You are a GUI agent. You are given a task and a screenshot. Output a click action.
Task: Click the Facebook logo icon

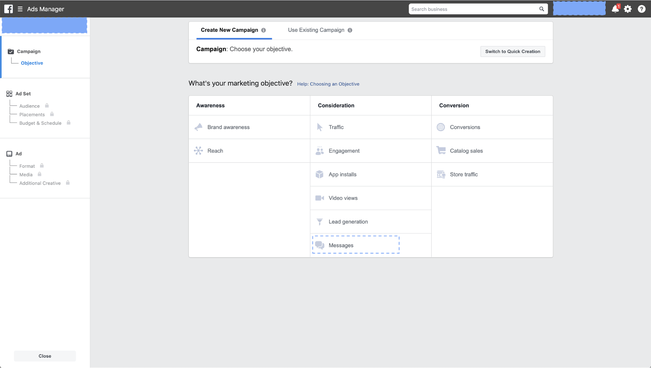9,9
